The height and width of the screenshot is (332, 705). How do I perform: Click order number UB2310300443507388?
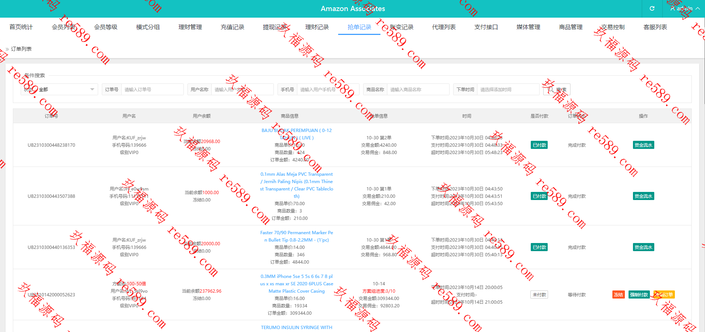(x=51, y=196)
